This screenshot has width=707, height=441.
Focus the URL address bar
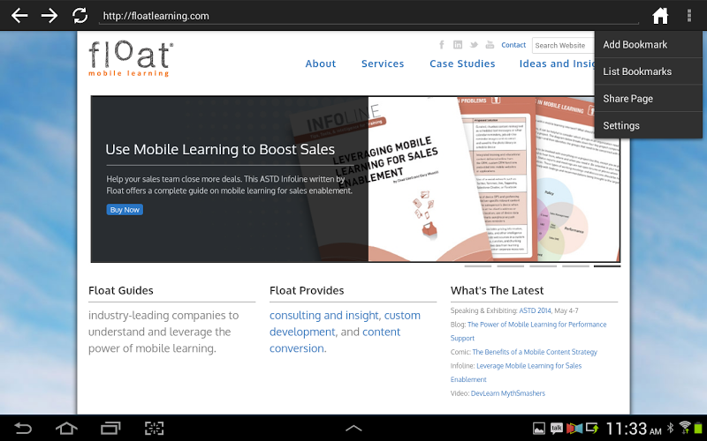369,16
